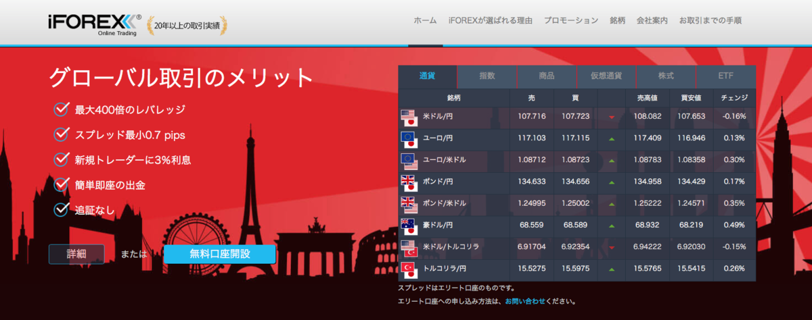The image size is (812, 320).
Task: Open the ホーム navigation item
Action: click(x=426, y=21)
